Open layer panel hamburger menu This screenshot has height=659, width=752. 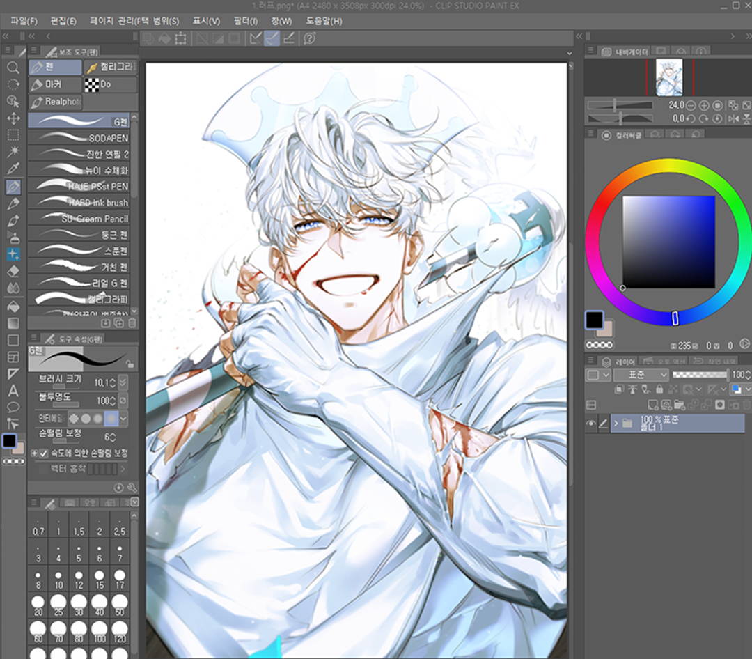[x=591, y=360]
